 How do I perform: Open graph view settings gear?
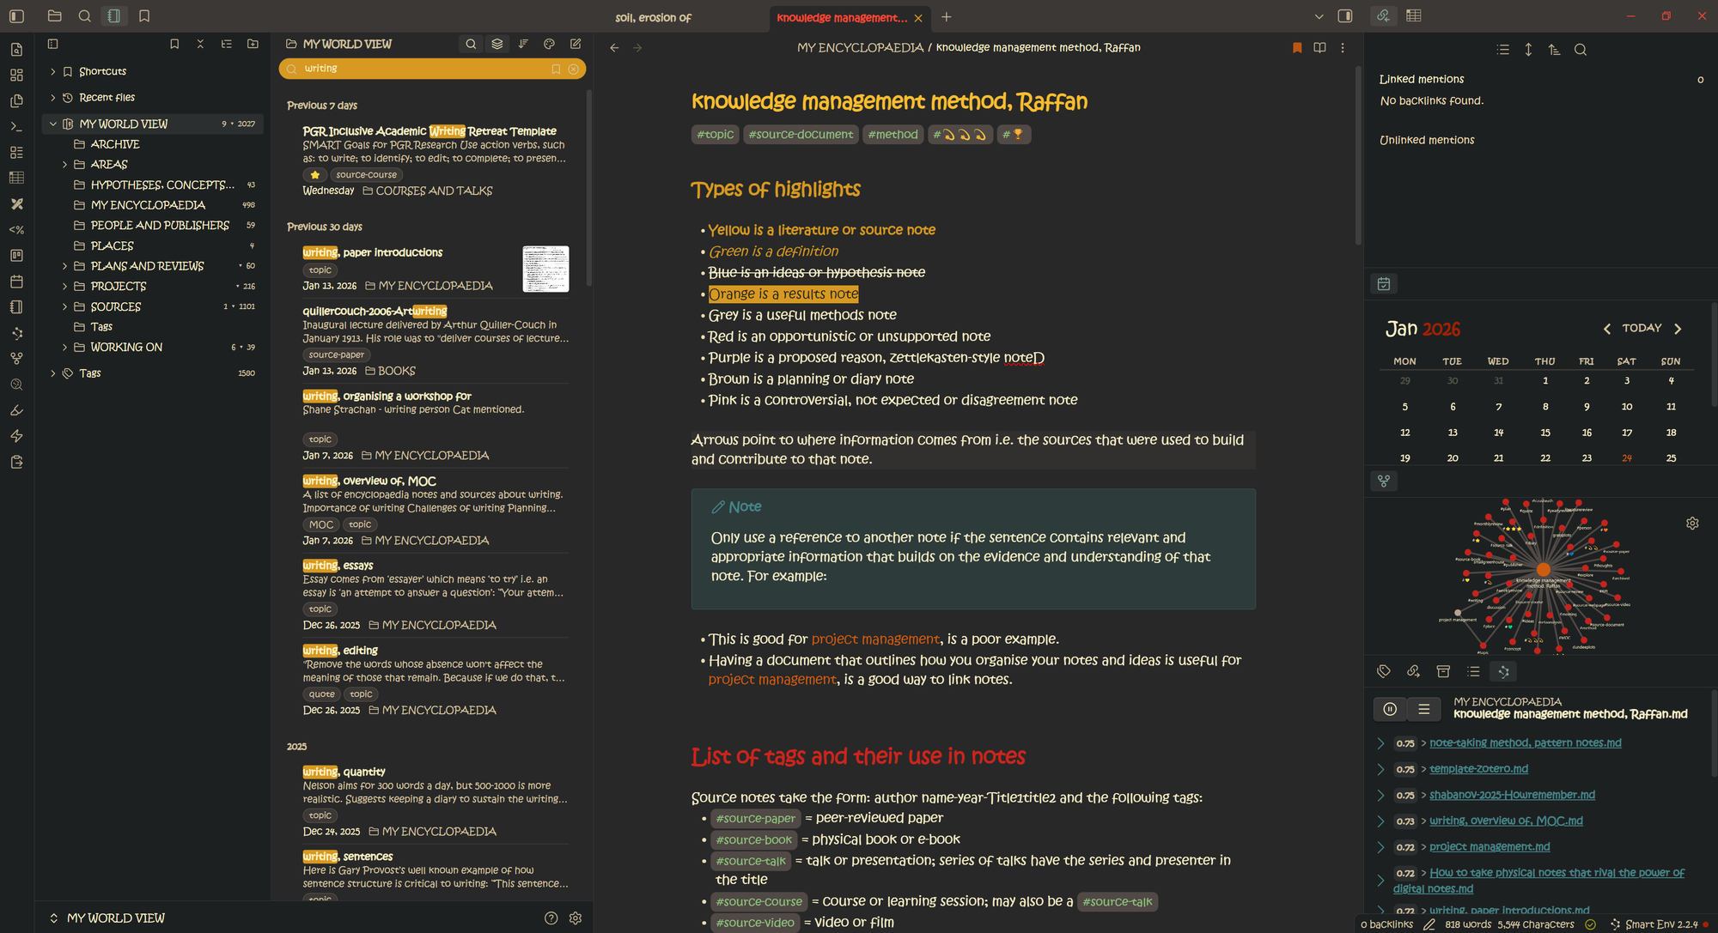coord(1692,523)
